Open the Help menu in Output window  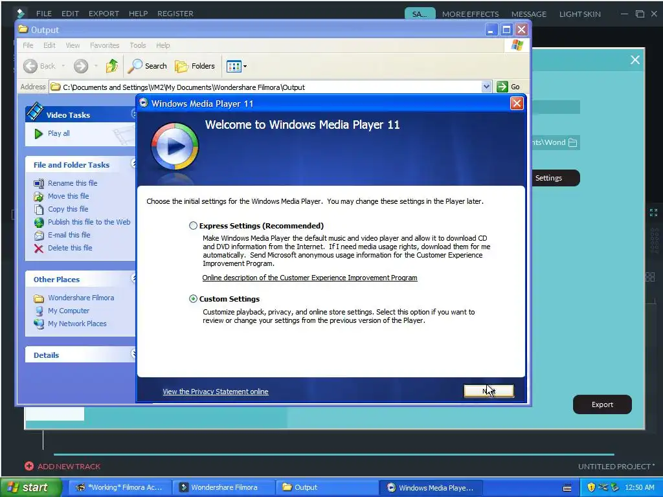[x=163, y=45]
